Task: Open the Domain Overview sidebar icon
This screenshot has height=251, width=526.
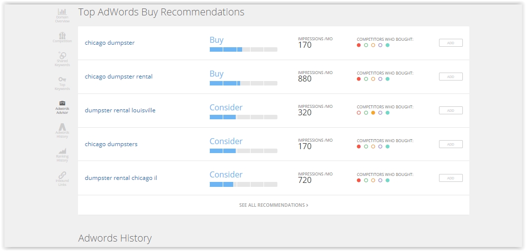Action: coord(62,15)
